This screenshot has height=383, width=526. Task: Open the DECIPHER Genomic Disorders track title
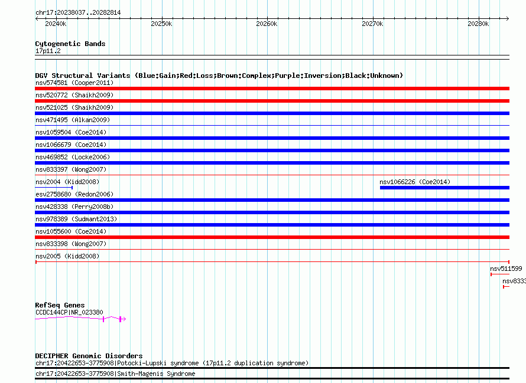coord(89,356)
